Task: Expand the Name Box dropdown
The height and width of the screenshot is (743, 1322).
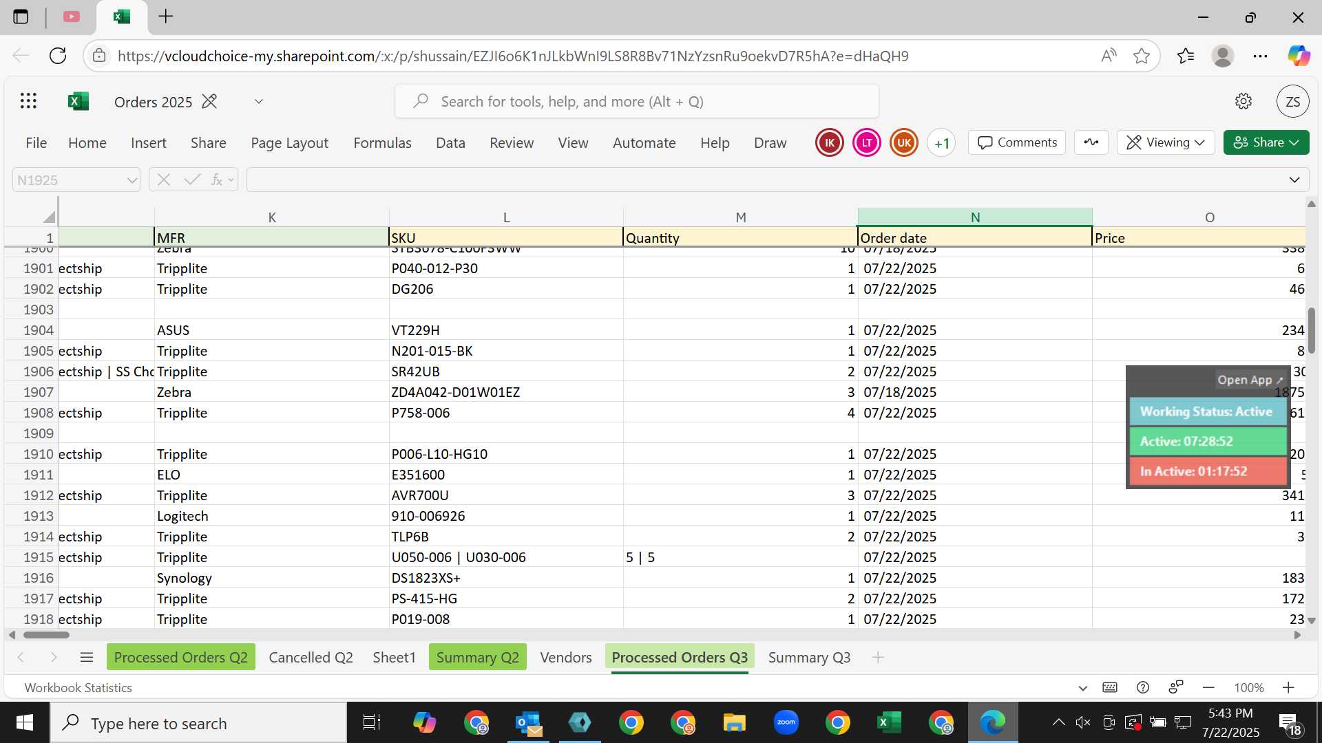Action: coord(132,180)
